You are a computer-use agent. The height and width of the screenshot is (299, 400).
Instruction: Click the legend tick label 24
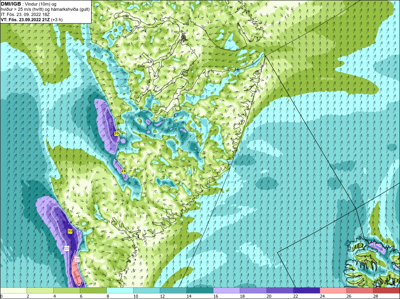tap(322, 296)
